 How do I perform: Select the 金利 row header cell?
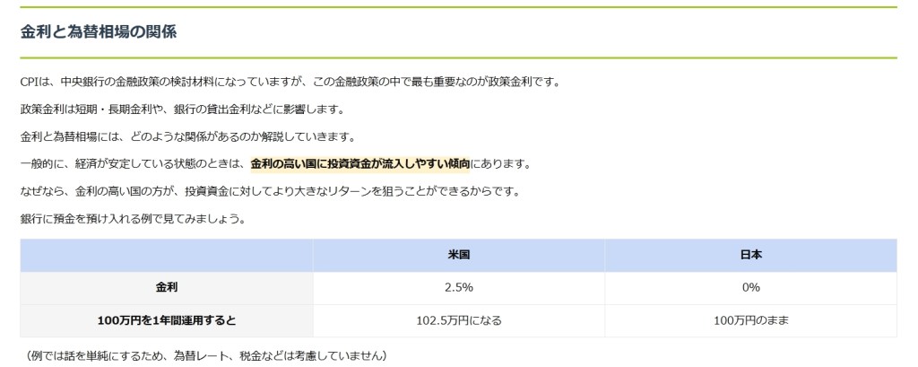[x=167, y=287]
